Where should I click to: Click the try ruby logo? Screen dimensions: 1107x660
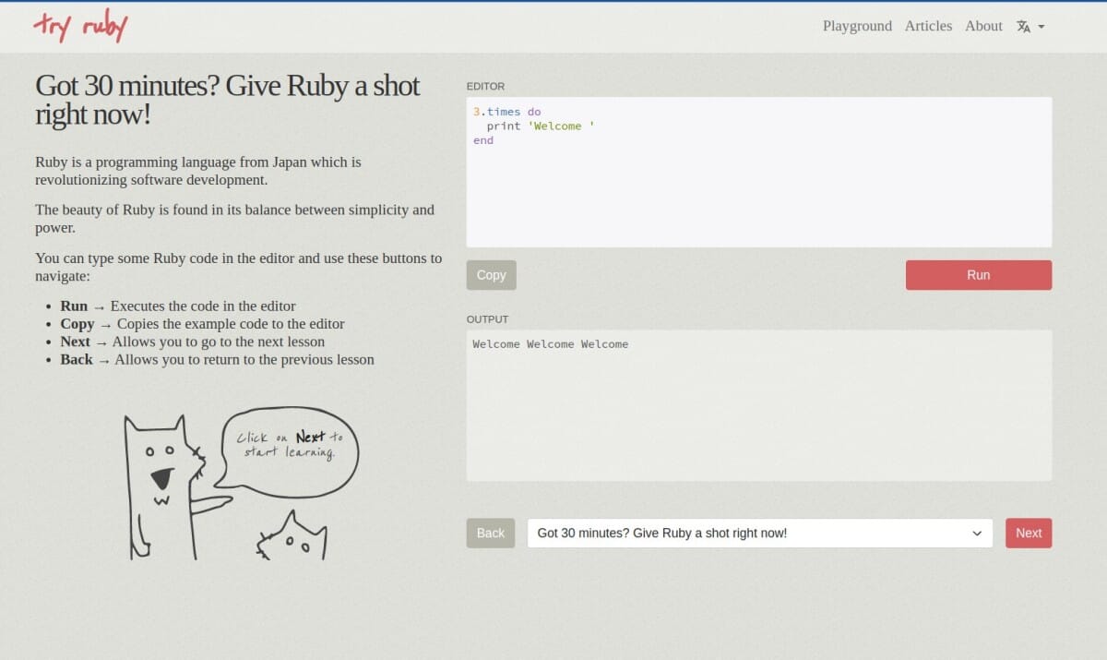pyautogui.click(x=79, y=26)
